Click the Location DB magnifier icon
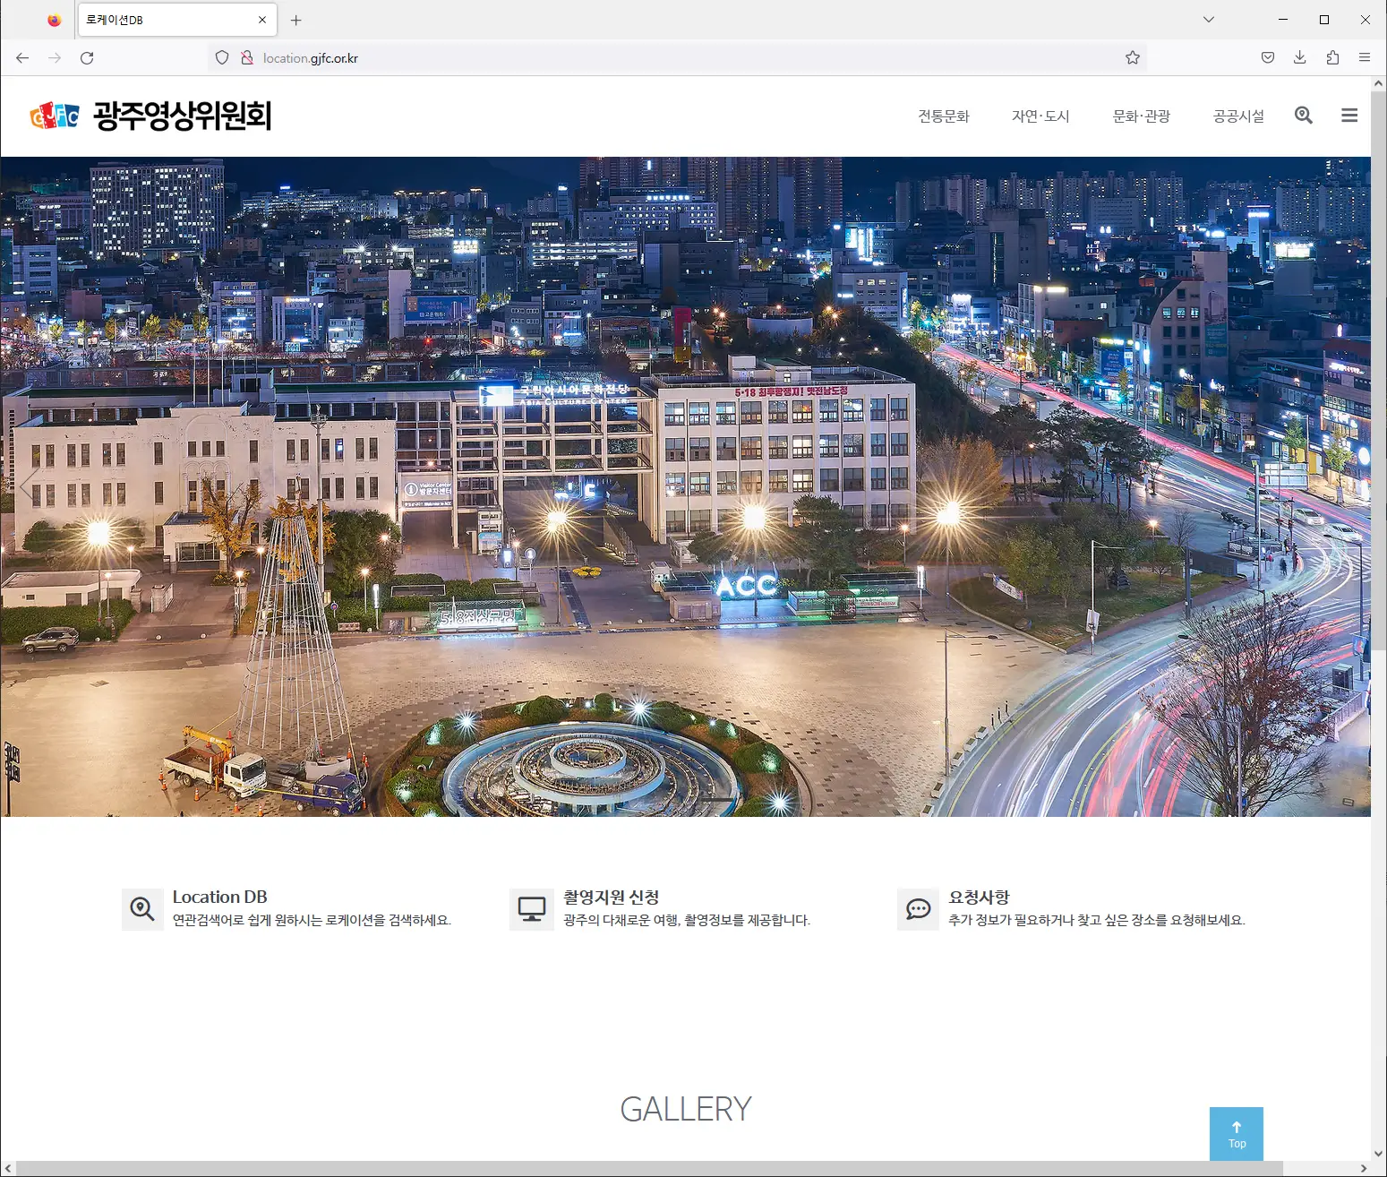 [x=142, y=909]
